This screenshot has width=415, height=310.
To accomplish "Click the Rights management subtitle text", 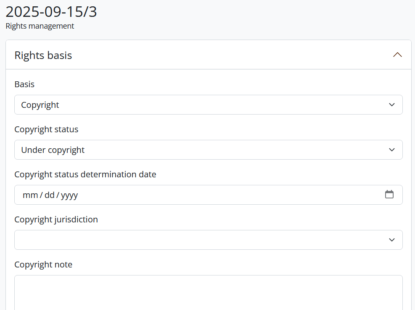I will pos(40,26).
